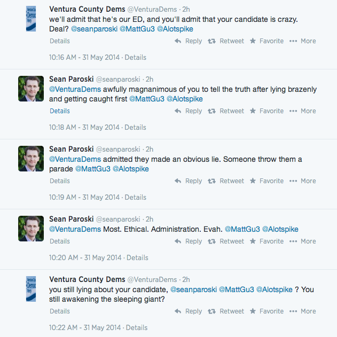Favorite the 'throw them a parade' tweet

(267, 181)
